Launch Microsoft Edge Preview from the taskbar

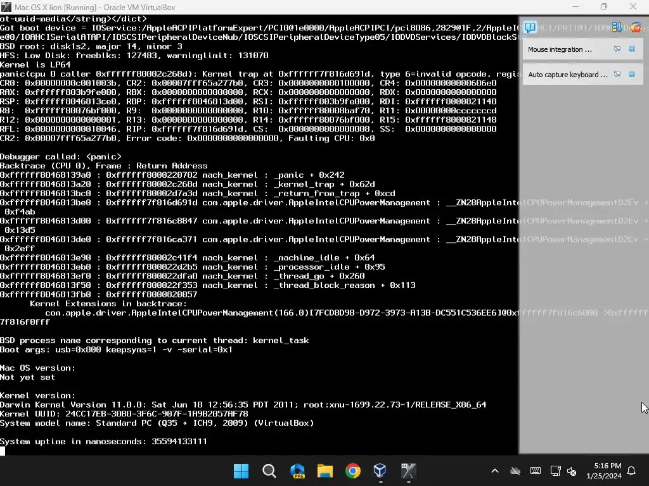[x=297, y=471]
